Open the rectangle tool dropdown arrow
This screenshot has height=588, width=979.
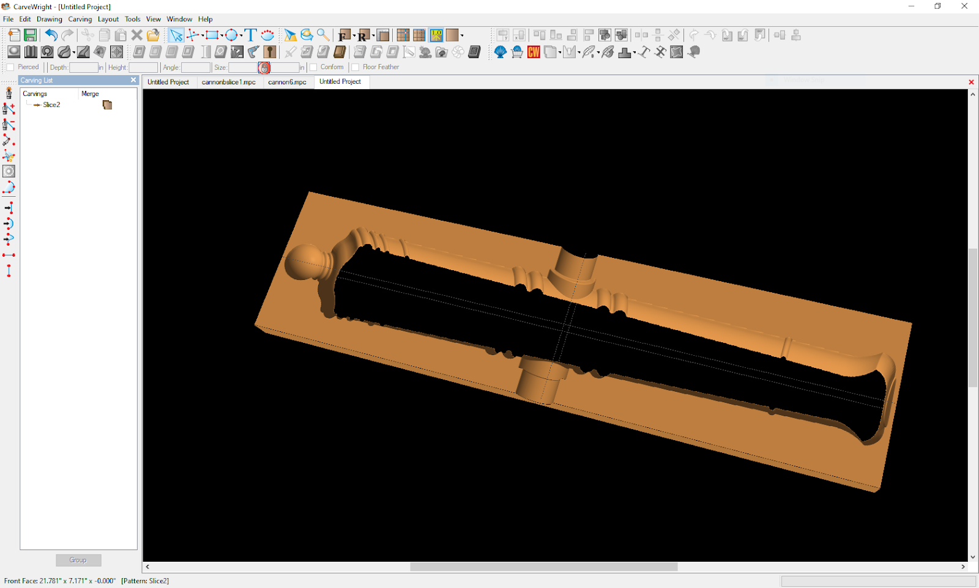[x=221, y=35]
